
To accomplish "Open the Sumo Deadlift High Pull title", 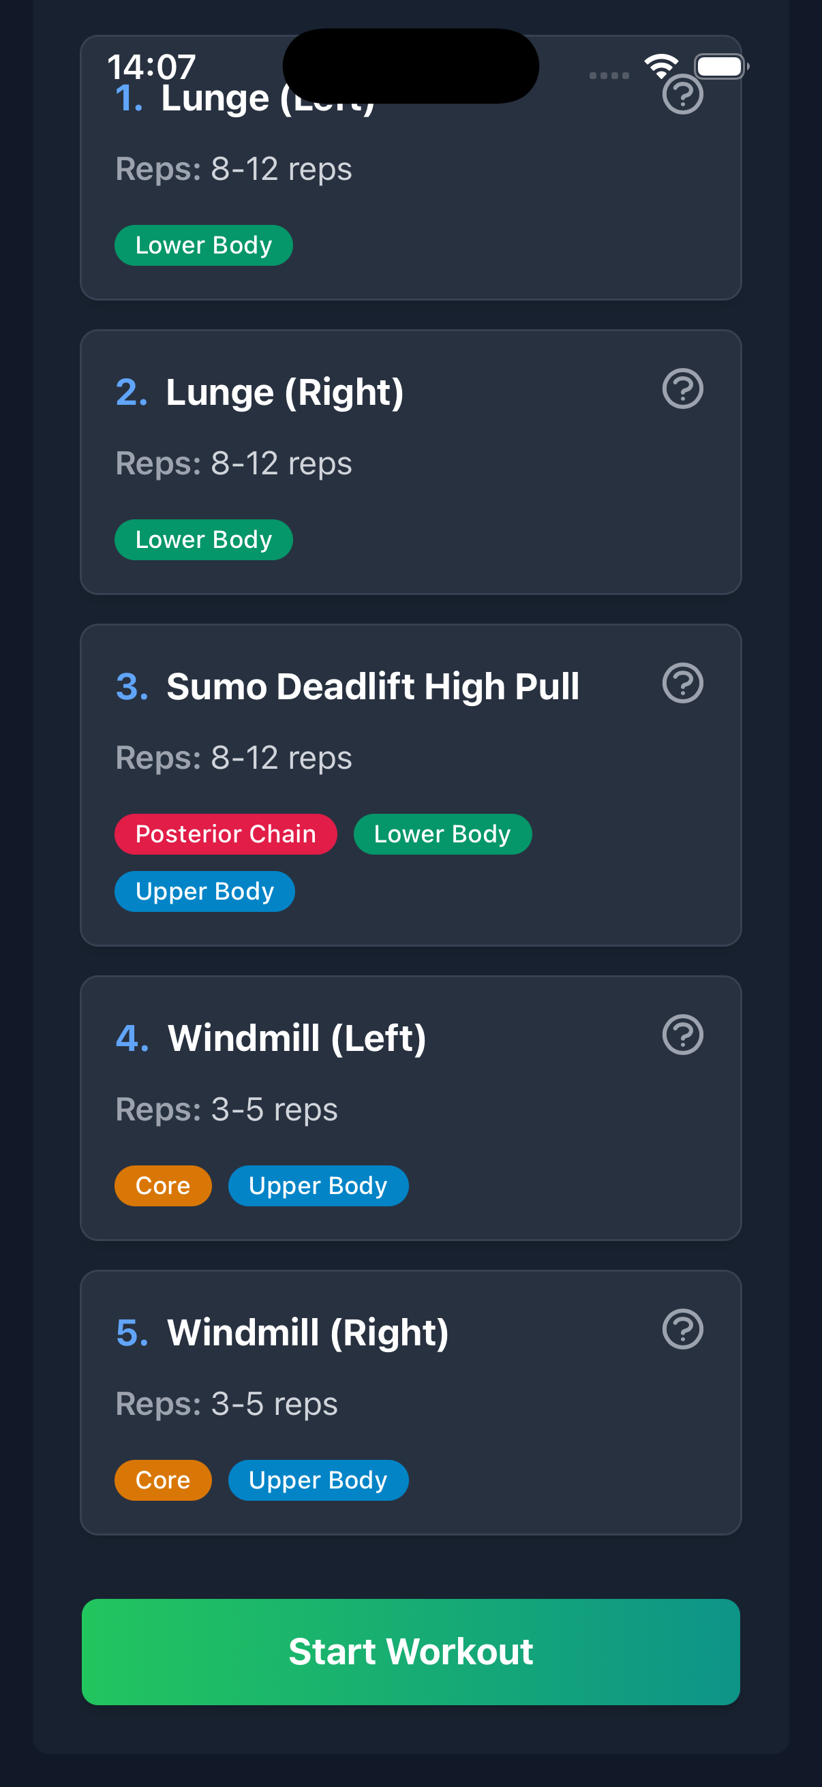I will click(x=373, y=687).
